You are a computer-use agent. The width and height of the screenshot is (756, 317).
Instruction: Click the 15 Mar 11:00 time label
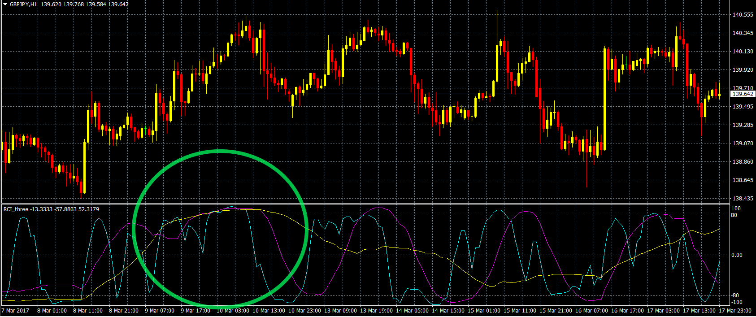pyautogui.click(x=520, y=311)
